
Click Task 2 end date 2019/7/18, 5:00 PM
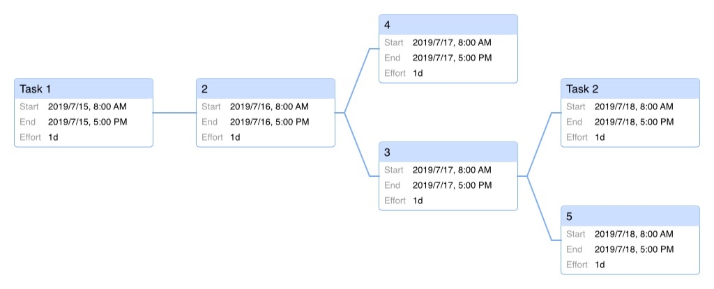coord(635,122)
